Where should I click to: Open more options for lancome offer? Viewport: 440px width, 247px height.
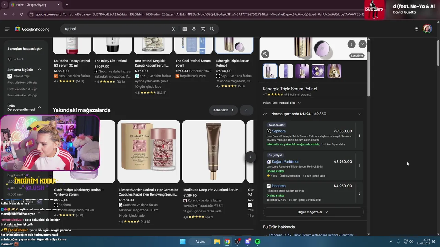point(360,193)
